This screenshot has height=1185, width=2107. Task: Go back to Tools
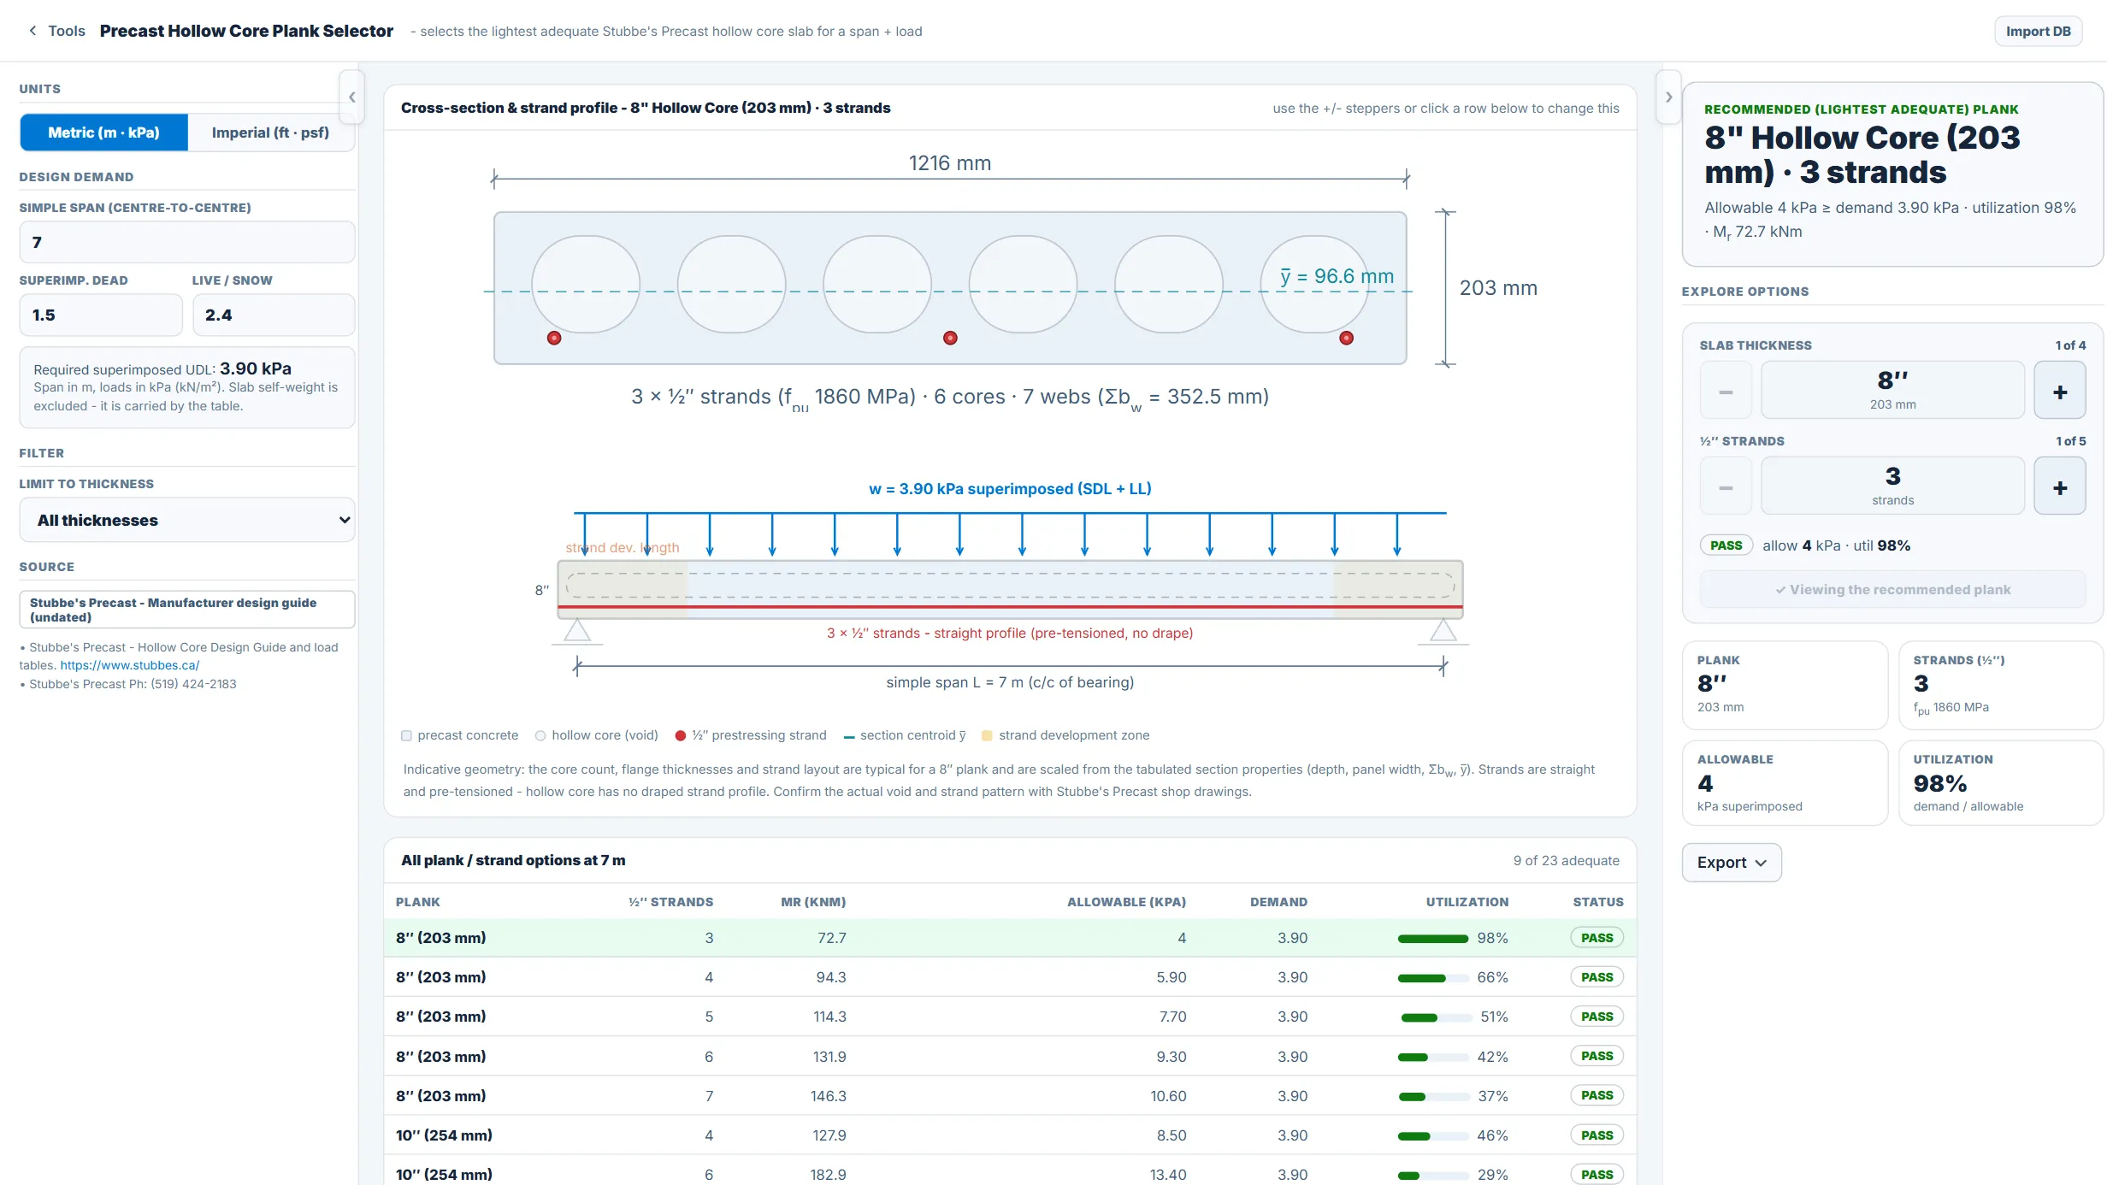(x=56, y=31)
